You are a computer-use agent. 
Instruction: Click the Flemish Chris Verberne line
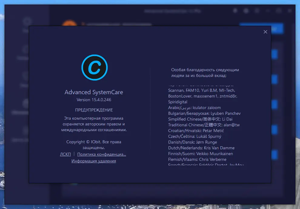197,159
